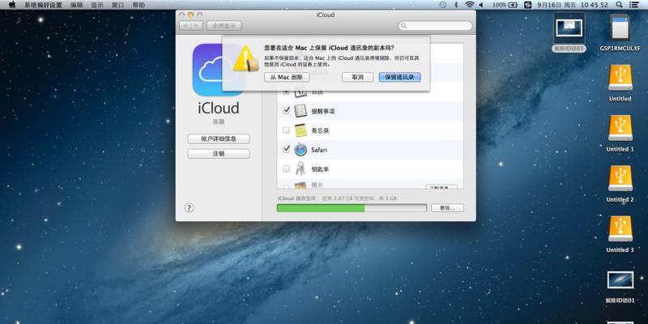Click the Sogou S input icon
This screenshot has height=324, width=648.
[528, 5]
